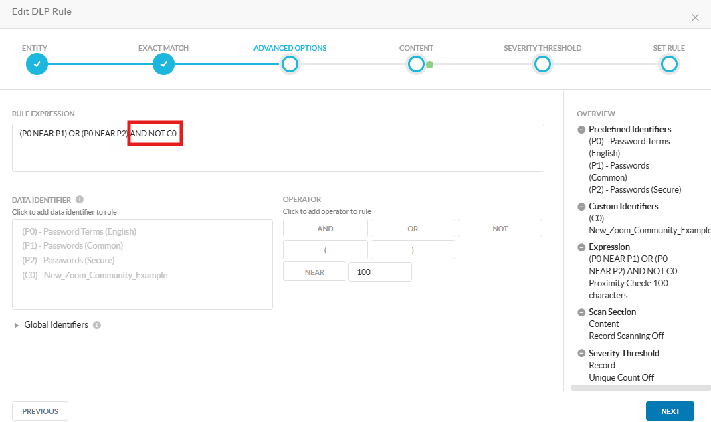711x422 pixels.
Task: Close the Edit DLP Rule dialog
Action: 695,17
